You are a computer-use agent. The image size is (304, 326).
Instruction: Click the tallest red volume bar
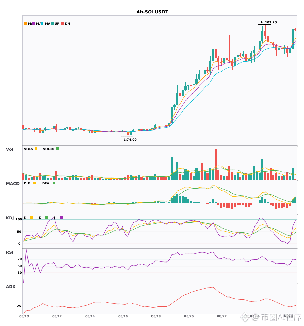click(216, 164)
